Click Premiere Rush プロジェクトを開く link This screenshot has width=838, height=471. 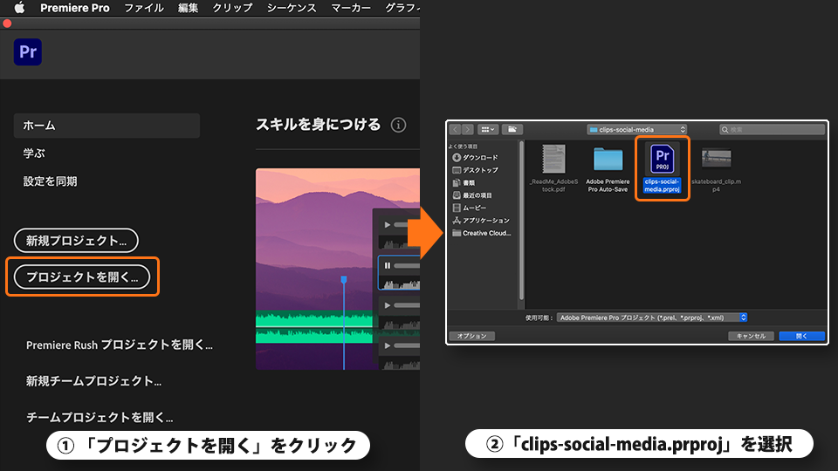[x=120, y=345]
